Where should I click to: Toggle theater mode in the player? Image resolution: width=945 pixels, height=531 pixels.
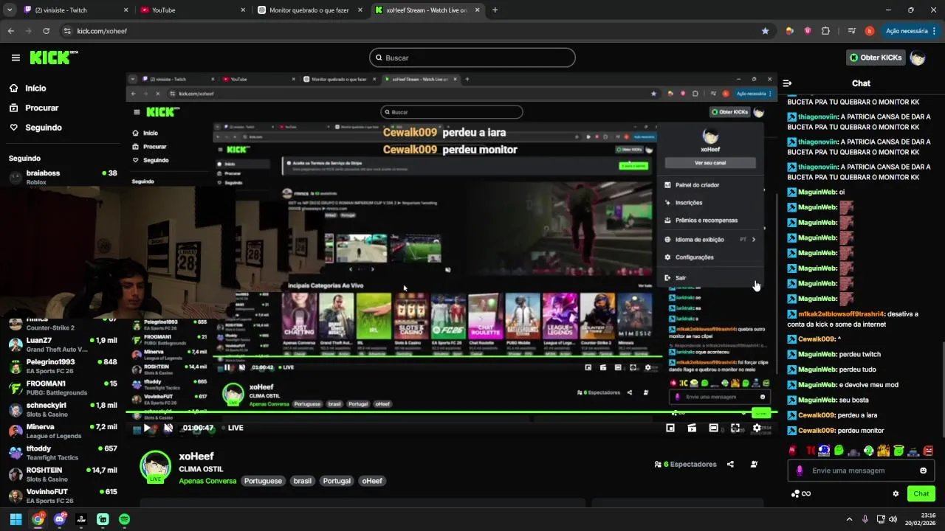pyautogui.click(x=713, y=428)
